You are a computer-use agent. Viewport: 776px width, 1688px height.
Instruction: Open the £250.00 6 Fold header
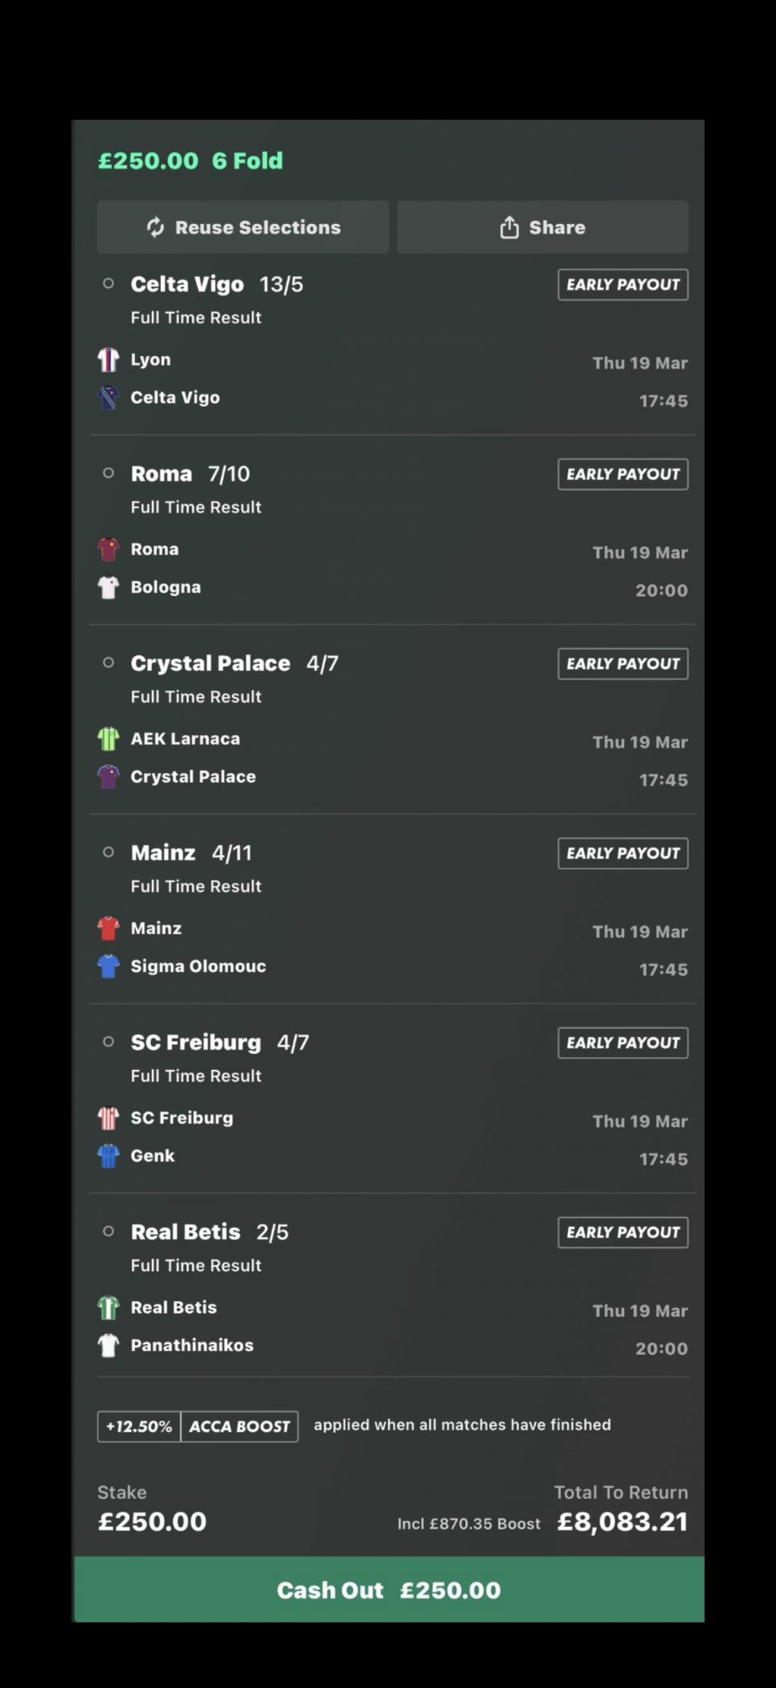tap(191, 161)
